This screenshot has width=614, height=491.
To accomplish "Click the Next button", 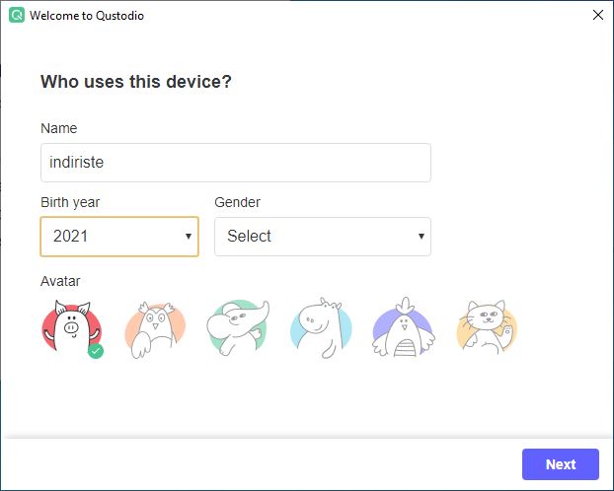I will tap(561, 464).
